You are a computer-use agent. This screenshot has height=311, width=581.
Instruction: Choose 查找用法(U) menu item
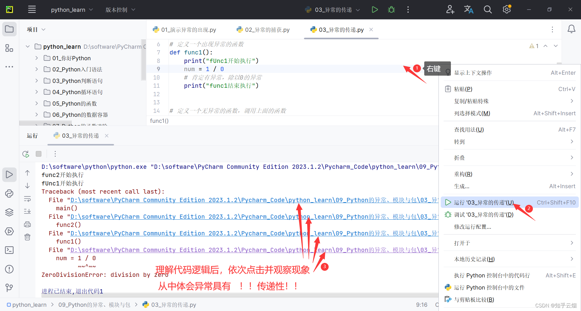coord(510,129)
